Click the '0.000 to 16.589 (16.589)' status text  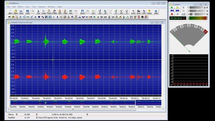[x=62, y=114]
